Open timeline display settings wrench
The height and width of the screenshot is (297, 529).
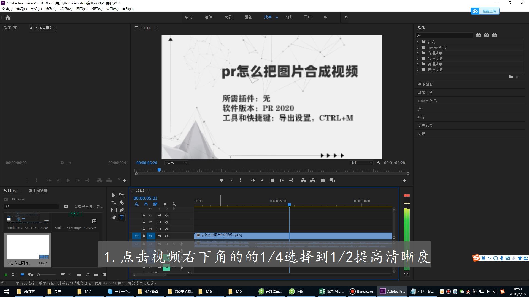tap(174, 204)
